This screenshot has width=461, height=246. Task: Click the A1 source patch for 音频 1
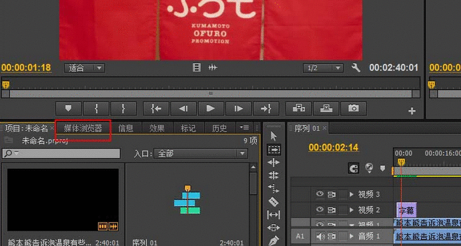click(x=300, y=236)
